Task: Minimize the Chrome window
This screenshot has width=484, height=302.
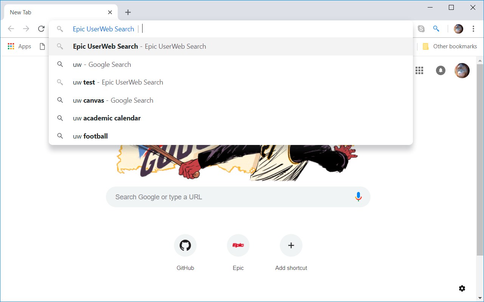Action: (x=430, y=8)
